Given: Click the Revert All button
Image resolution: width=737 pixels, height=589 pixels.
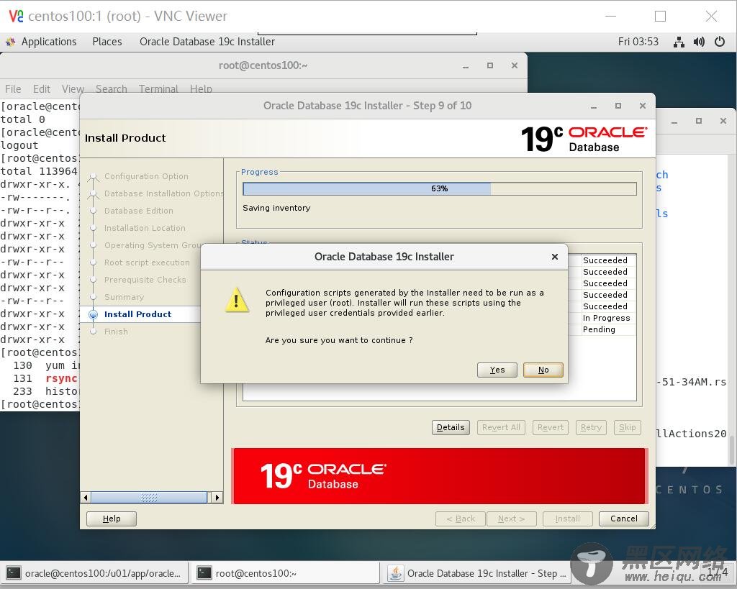Looking at the screenshot, I should point(501,427).
